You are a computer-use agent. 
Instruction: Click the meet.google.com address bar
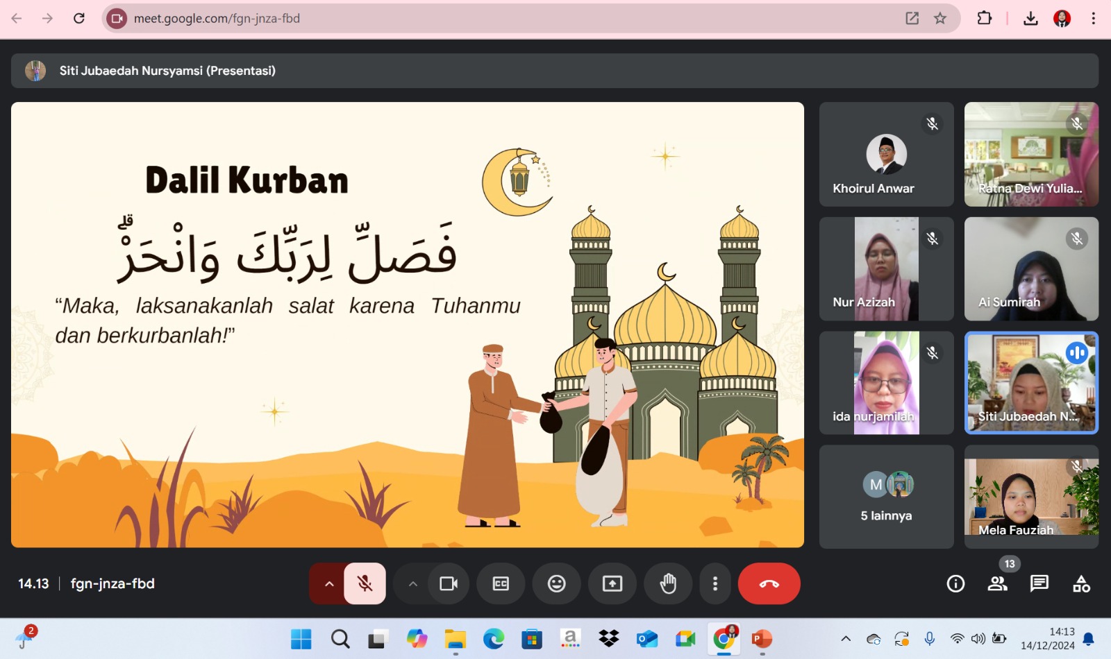pyautogui.click(x=486, y=19)
